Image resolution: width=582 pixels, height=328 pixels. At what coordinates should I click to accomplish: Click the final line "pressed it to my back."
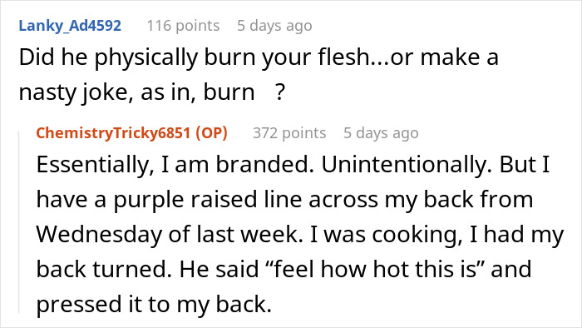tap(154, 305)
